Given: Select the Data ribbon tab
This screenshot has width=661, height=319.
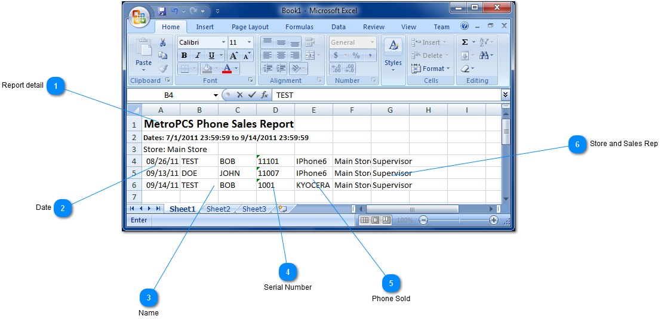Looking at the screenshot, I should (x=339, y=27).
